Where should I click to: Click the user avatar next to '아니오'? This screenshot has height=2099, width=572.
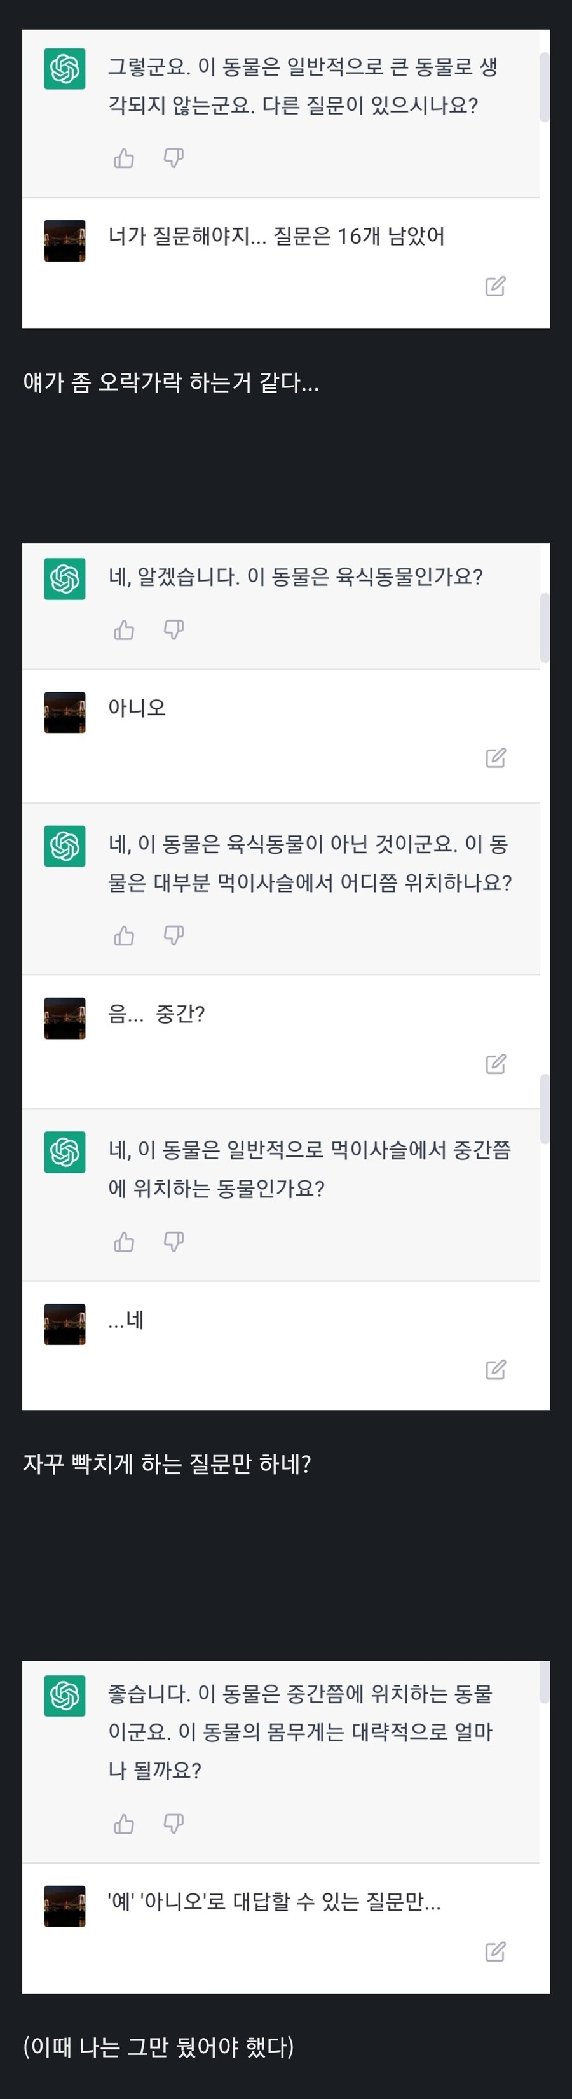[64, 713]
